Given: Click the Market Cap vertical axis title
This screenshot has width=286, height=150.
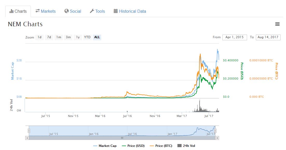Looking at the screenshot, I should click(12, 71).
